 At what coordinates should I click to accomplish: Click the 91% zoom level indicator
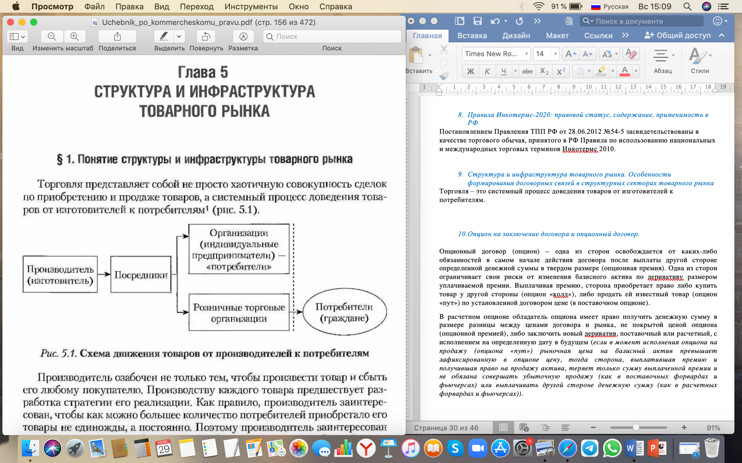point(713,428)
